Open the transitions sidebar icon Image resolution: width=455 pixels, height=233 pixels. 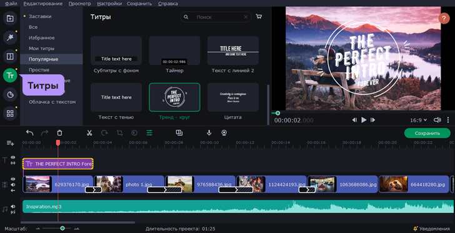click(x=10, y=56)
